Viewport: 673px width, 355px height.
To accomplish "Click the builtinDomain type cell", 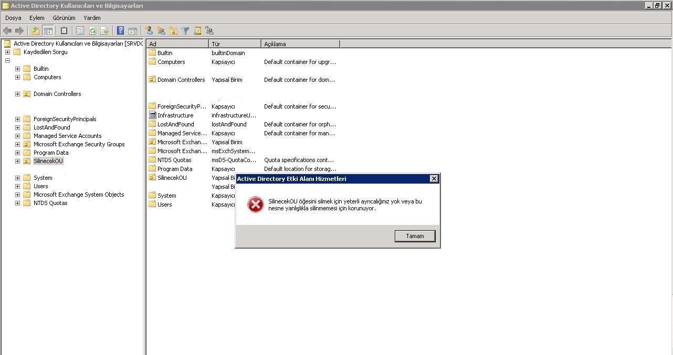I will (228, 53).
